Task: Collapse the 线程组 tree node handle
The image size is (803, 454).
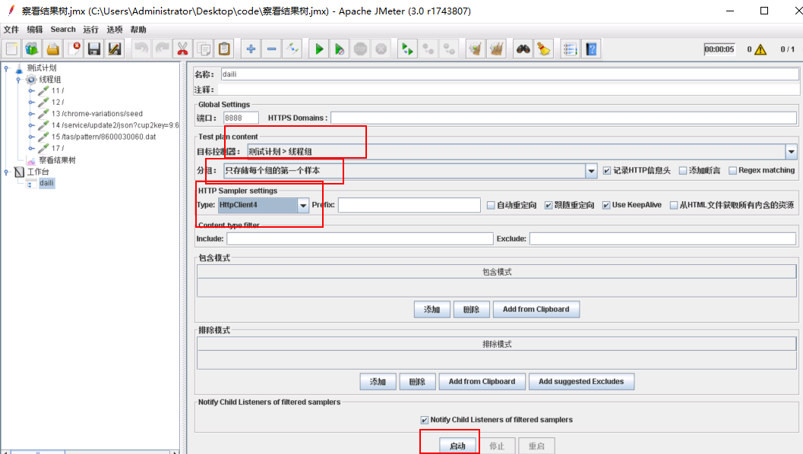Action: pos(18,79)
